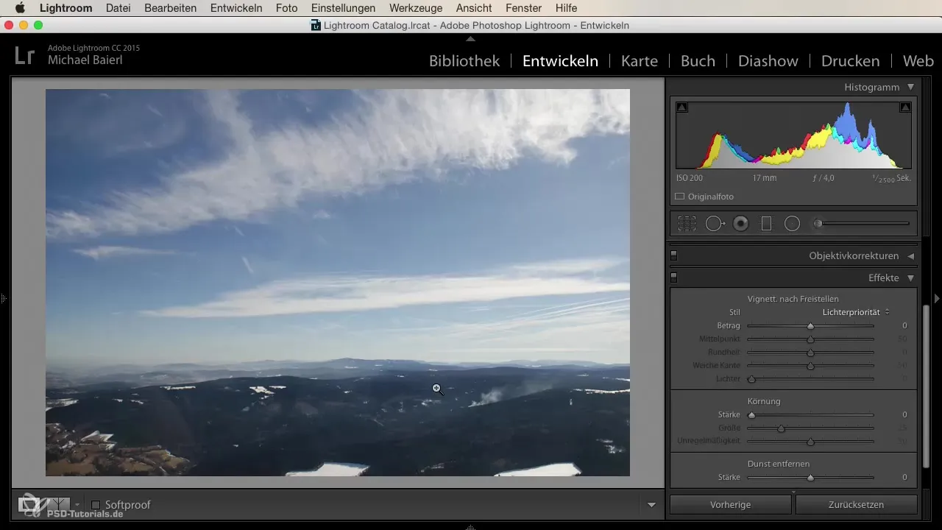Switch to the Bibliothek module
Image resolution: width=942 pixels, height=530 pixels.
[464, 61]
